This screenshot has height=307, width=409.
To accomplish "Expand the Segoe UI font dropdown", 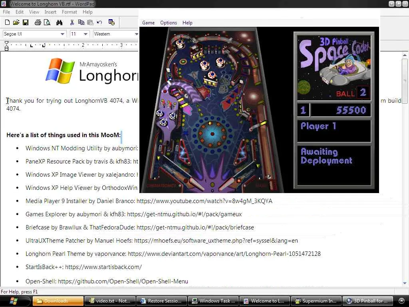I will pos(62,34).
